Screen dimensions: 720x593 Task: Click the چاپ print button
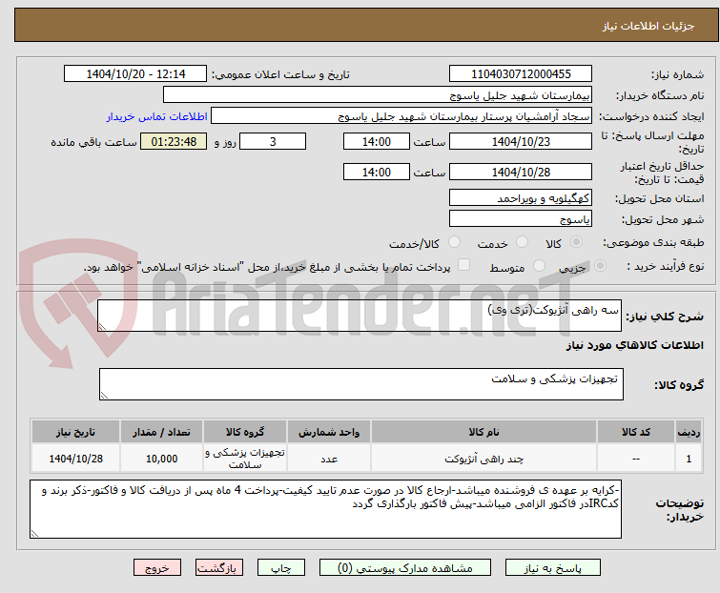click(281, 568)
